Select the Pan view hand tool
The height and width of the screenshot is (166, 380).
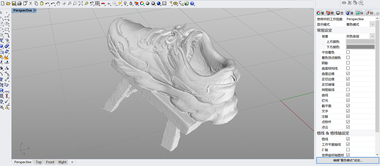click(x=58, y=4)
